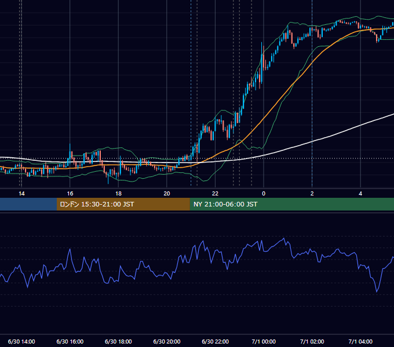This screenshot has width=394, height=347.
Task: Click the 18 hour label on chart axis
Action: tap(118, 194)
